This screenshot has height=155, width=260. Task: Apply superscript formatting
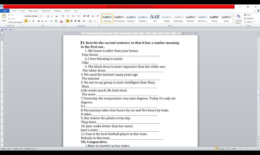pyautogui.click(x=46, y=21)
